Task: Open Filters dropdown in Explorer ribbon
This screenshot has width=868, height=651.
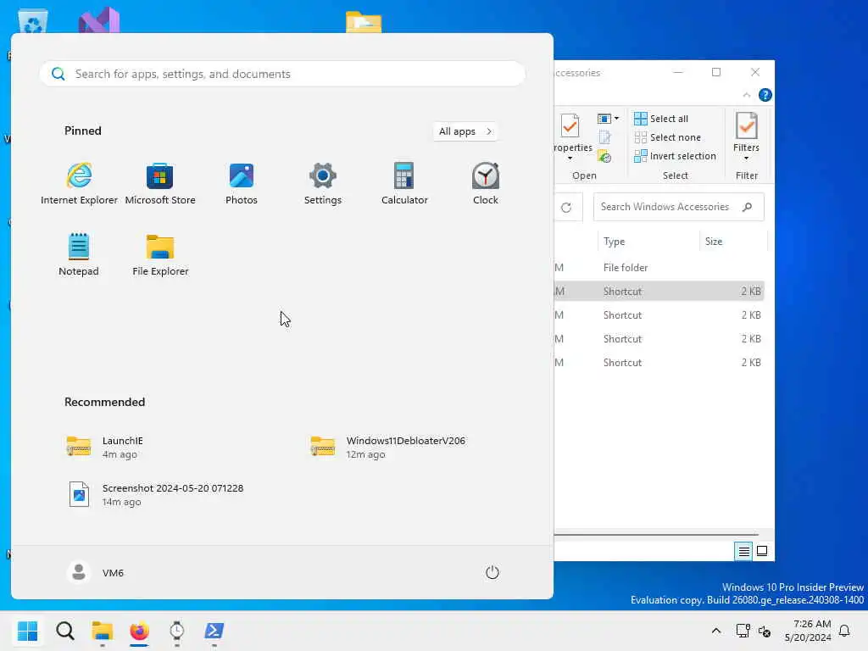Action: (746, 136)
